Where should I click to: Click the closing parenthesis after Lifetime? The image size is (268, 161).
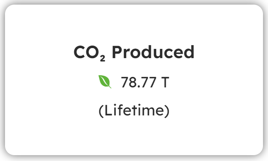[x=167, y=111]
